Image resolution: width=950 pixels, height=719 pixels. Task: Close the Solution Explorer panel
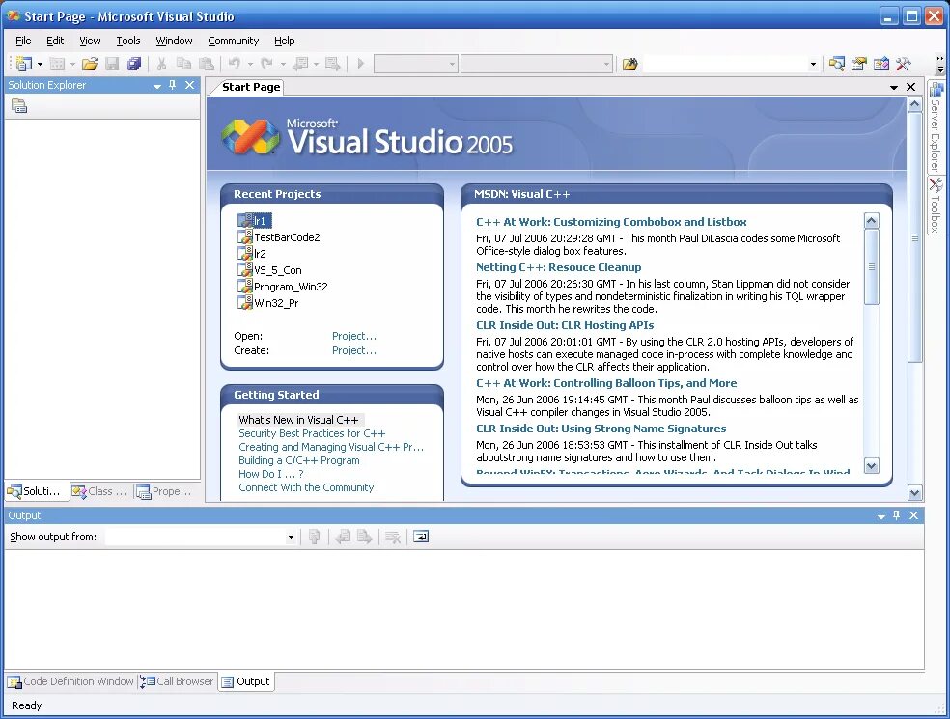[189, 85]
